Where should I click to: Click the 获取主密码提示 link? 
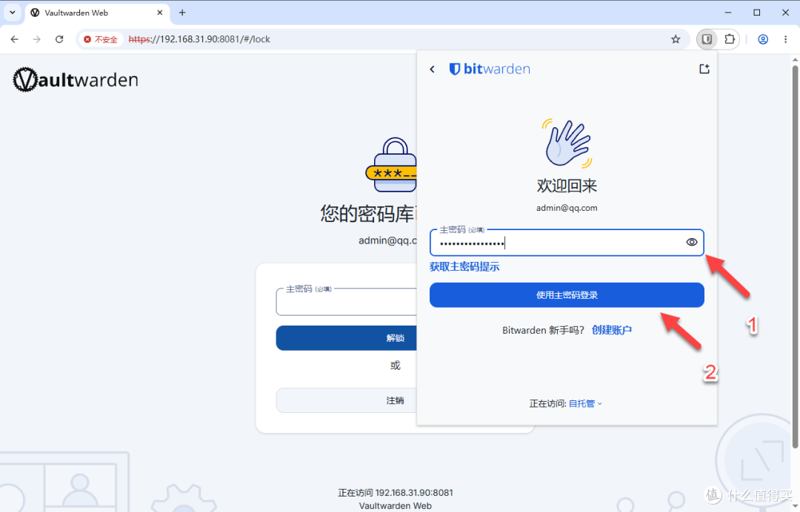click(x=464, y=266)
